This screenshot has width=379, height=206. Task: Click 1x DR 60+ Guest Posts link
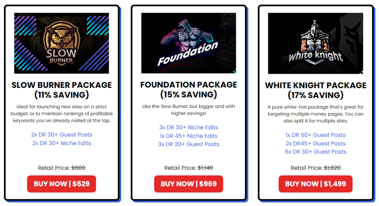tap(315, 135)
